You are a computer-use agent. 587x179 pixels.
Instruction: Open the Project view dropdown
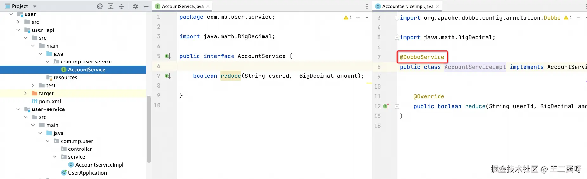tap(35, 6)
